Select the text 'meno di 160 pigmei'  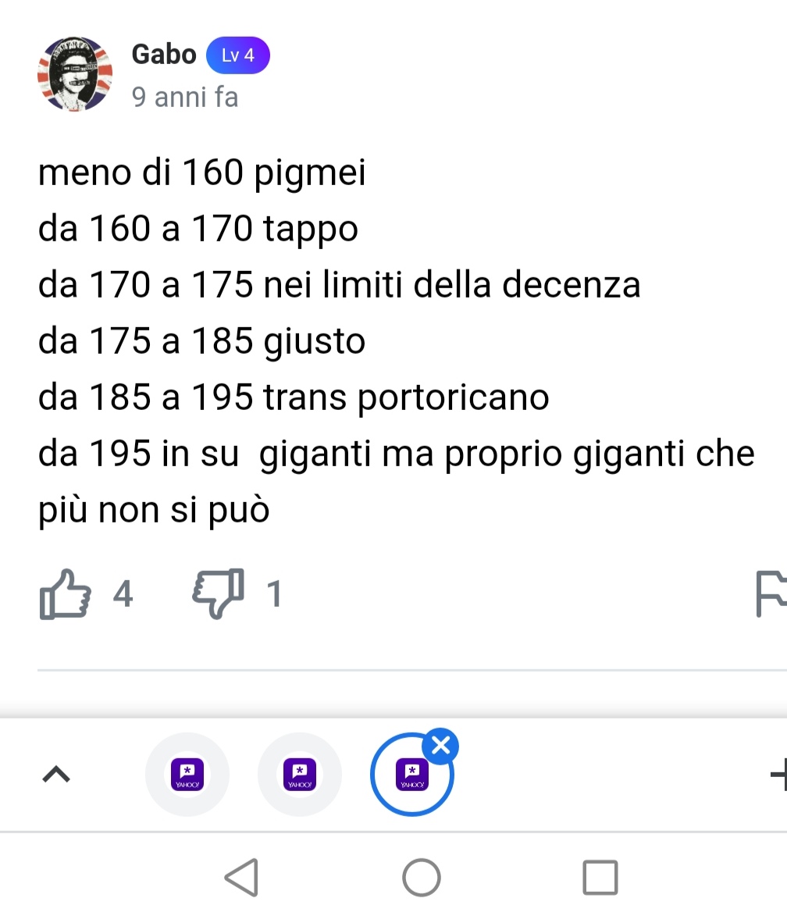pos(202,173)
